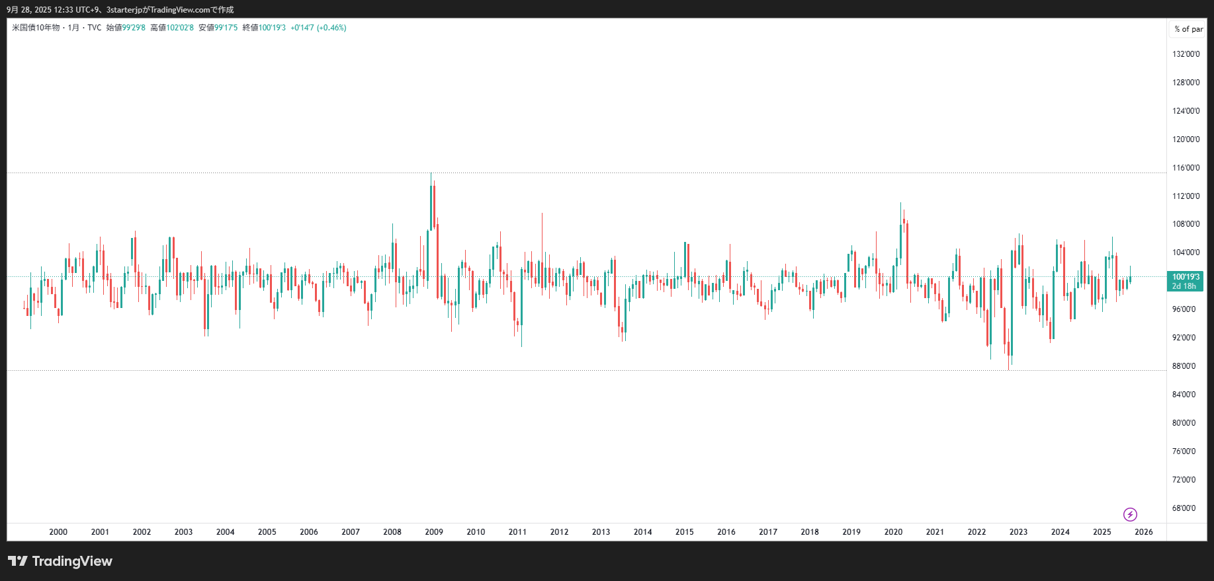Viewport: 1214px width, 581px height.
Task: Click the chart title 米国債10年物
Action: 36,28
